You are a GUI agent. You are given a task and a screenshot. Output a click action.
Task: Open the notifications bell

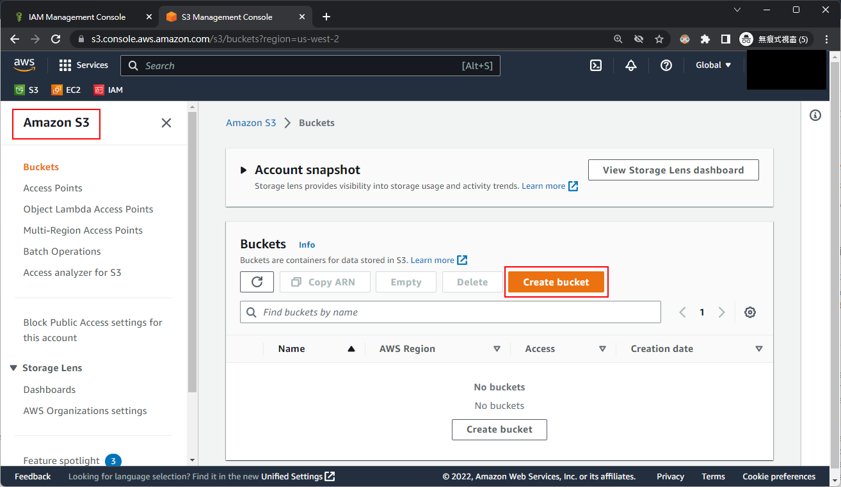point(631,65)
